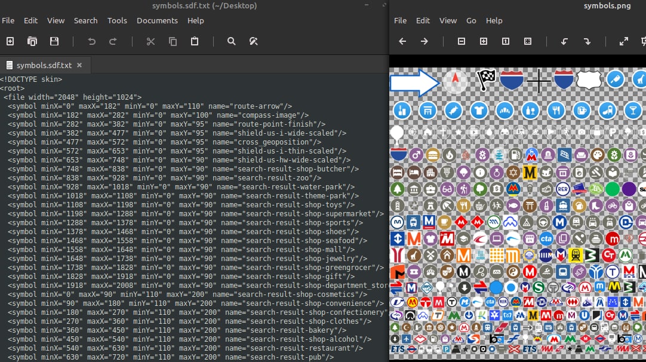This screenshot has height=362, width=646.
Task: Open the text editor Edit menu
Action: pos(30,21)
